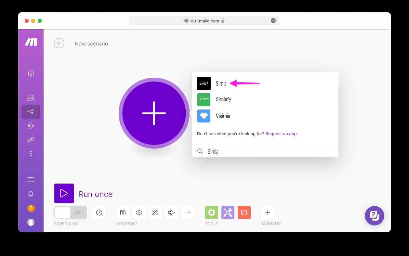This screenshot has height=256, width=409.
Task: Open green Flow control tools gear
Action: (x=212, y=212)
